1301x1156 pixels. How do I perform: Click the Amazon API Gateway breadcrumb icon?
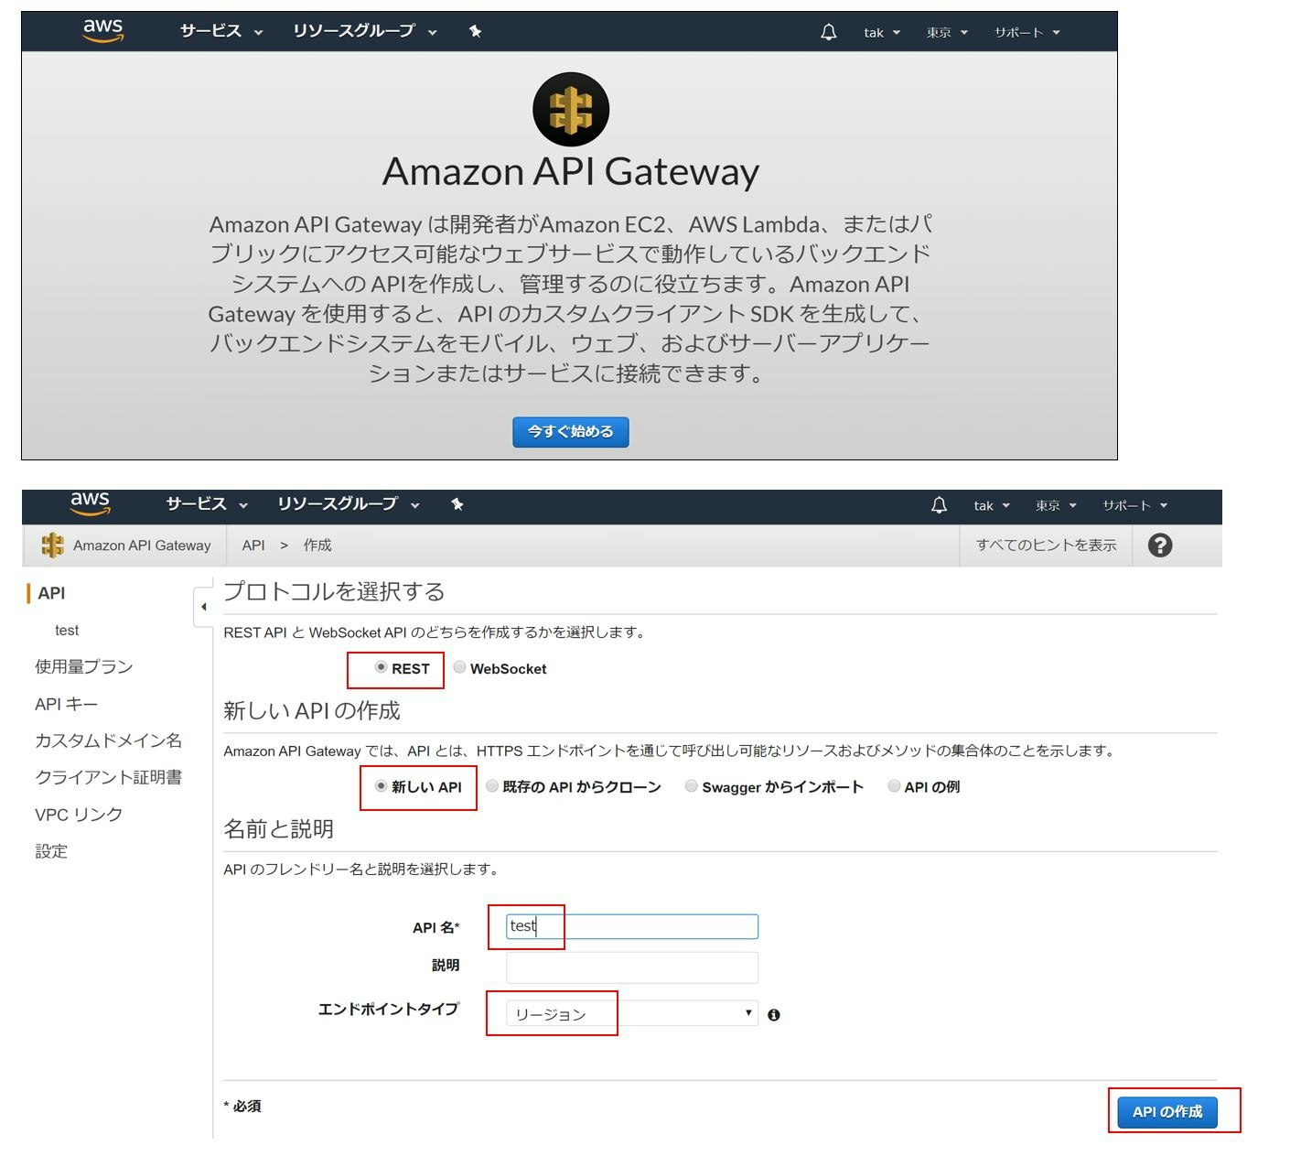tap(52, 546)
